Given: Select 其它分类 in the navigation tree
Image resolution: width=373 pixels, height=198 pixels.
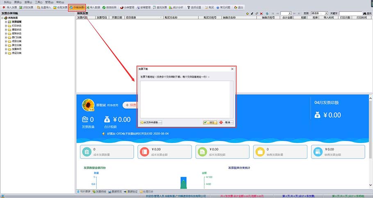Looking at the screenshot, I should tap(17, 45).
